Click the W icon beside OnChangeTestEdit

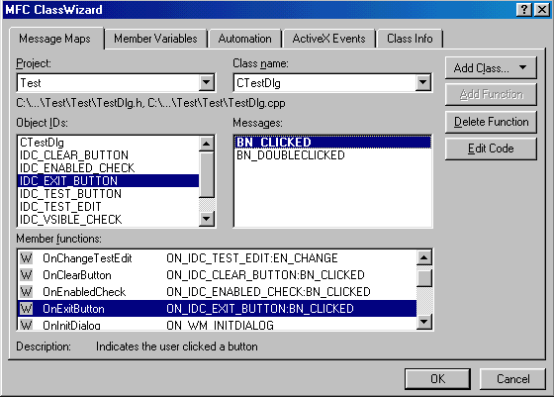tap(26, 258)
